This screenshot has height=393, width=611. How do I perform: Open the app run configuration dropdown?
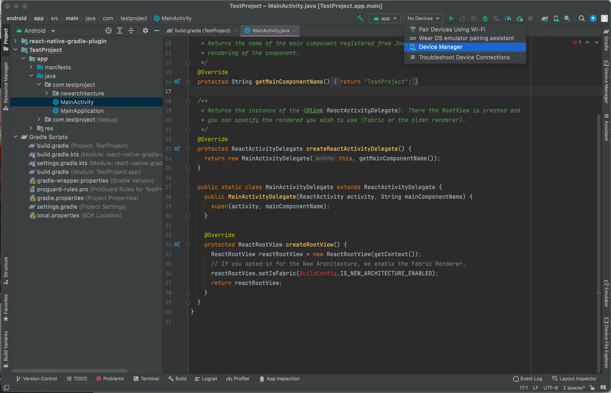(x=385, y=19)
